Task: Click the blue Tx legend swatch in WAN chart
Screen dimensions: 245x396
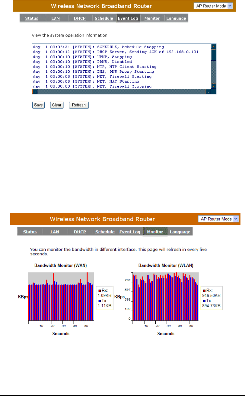Action: tap(99, 301)
